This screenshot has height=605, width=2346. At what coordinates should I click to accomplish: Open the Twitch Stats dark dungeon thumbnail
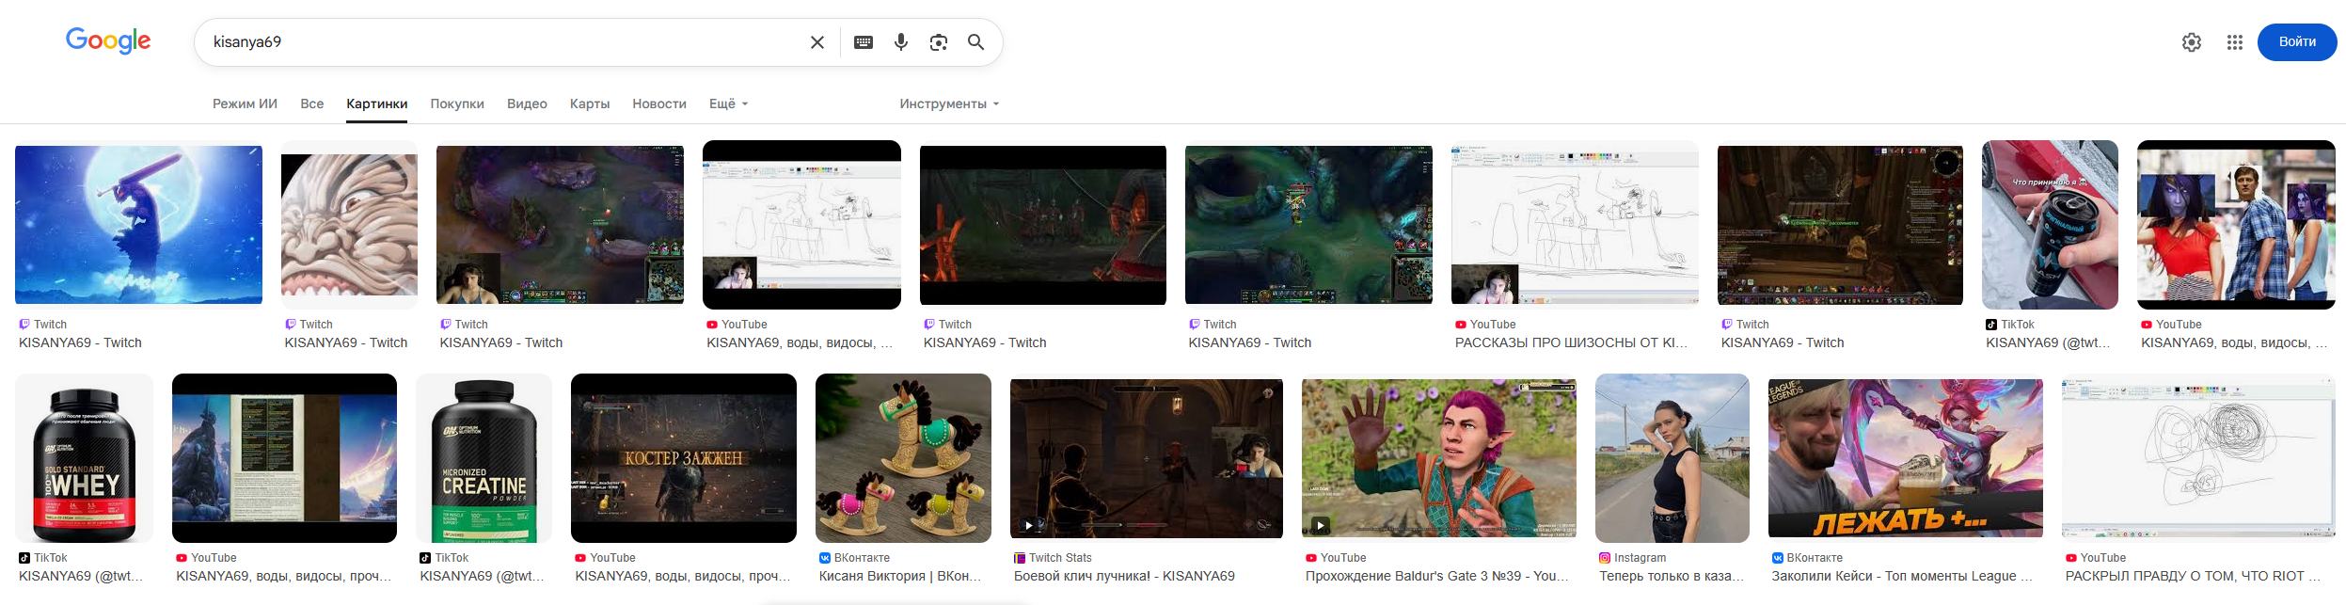pos(1147,458)
